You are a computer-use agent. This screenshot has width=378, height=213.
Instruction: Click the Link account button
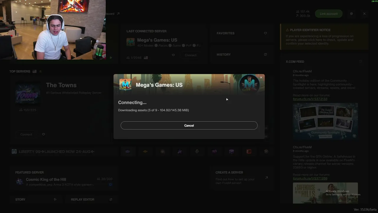click(329, 14)
